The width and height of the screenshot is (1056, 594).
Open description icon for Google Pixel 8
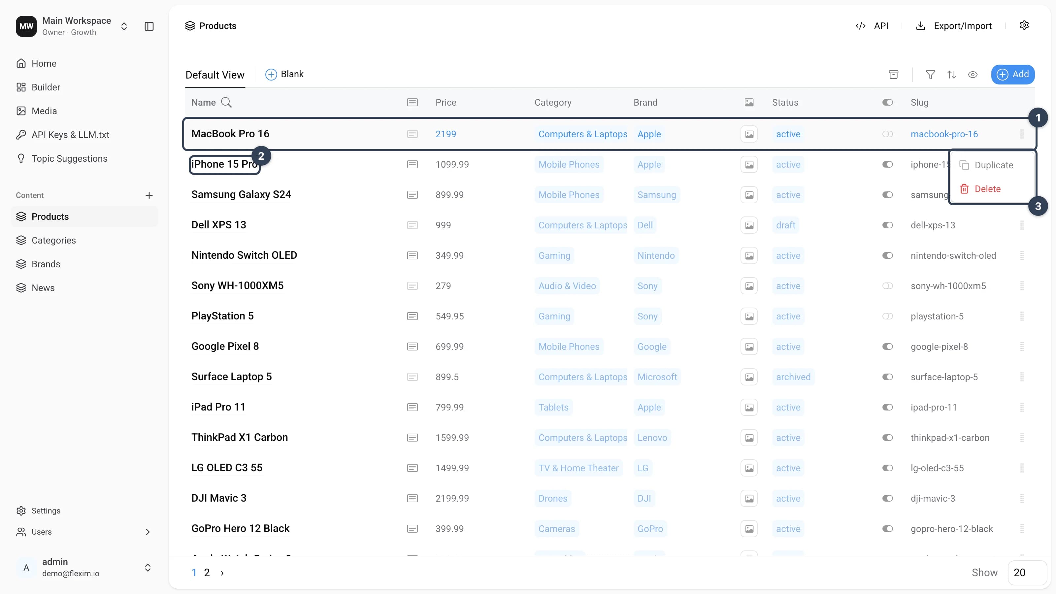(412, 346)
